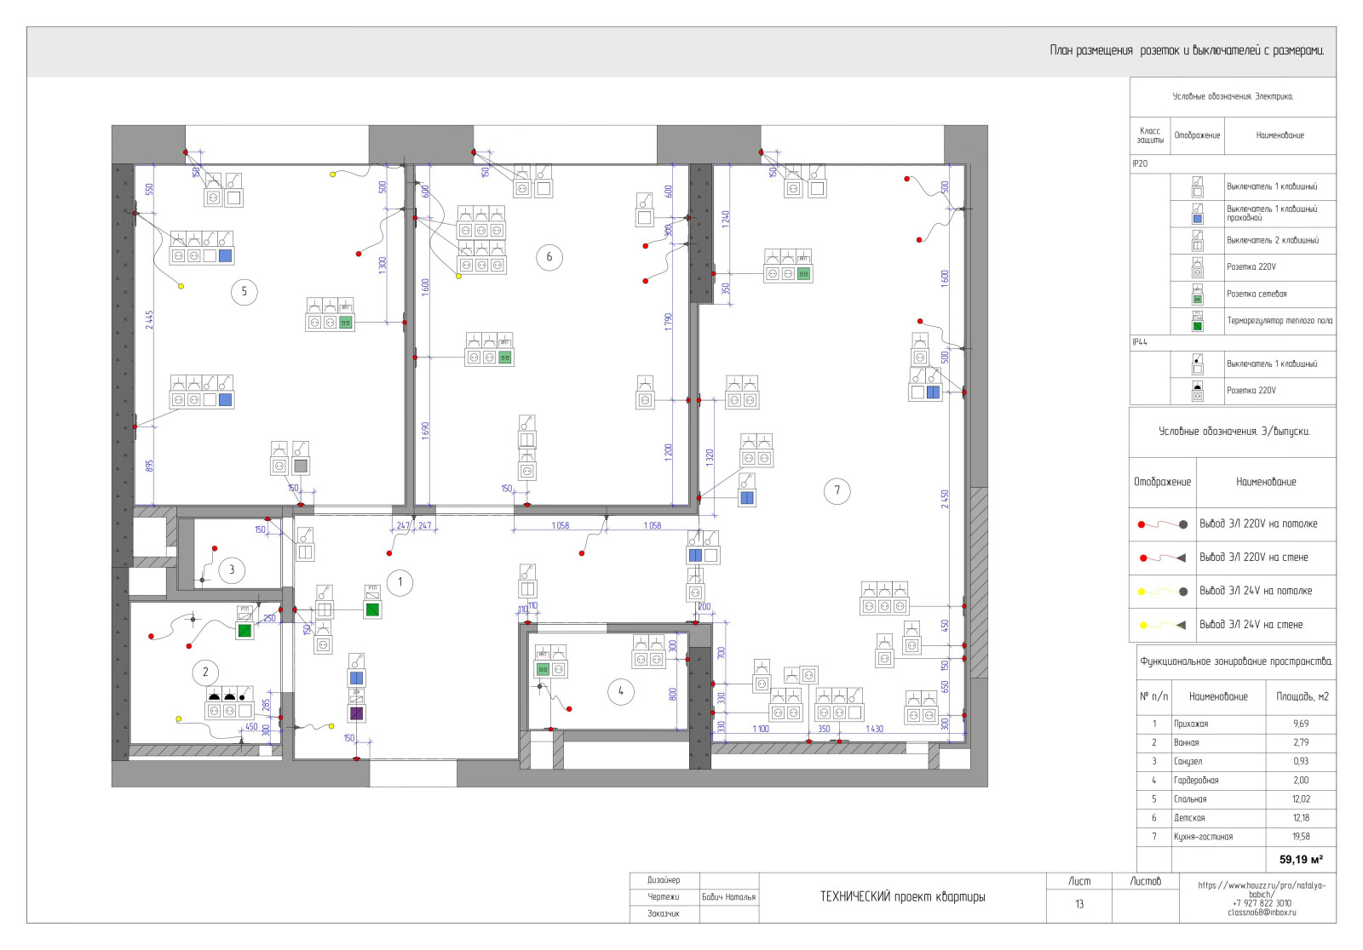
Task: Click the classno68@inbox.ru email address
Action: (x=1262, y=913)
